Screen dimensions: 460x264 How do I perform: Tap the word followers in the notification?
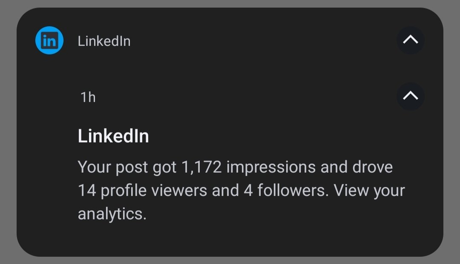(x=291, y=190)
